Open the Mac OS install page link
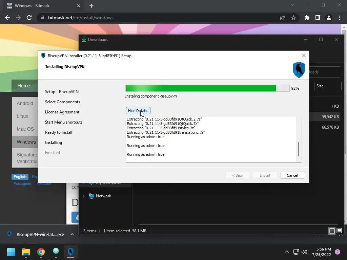The height and width of the screenshot is (260, 347). coord(25,129)
